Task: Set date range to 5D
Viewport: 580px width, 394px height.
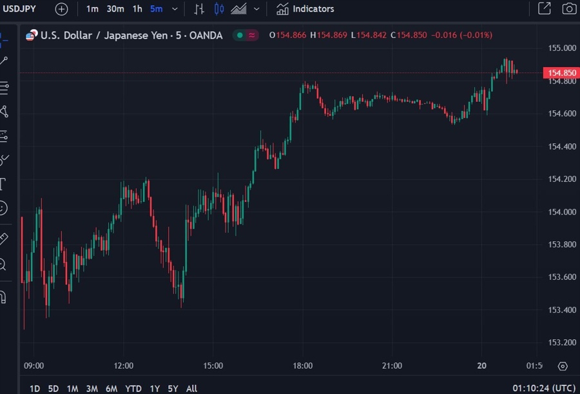Action: pos(53,388)
